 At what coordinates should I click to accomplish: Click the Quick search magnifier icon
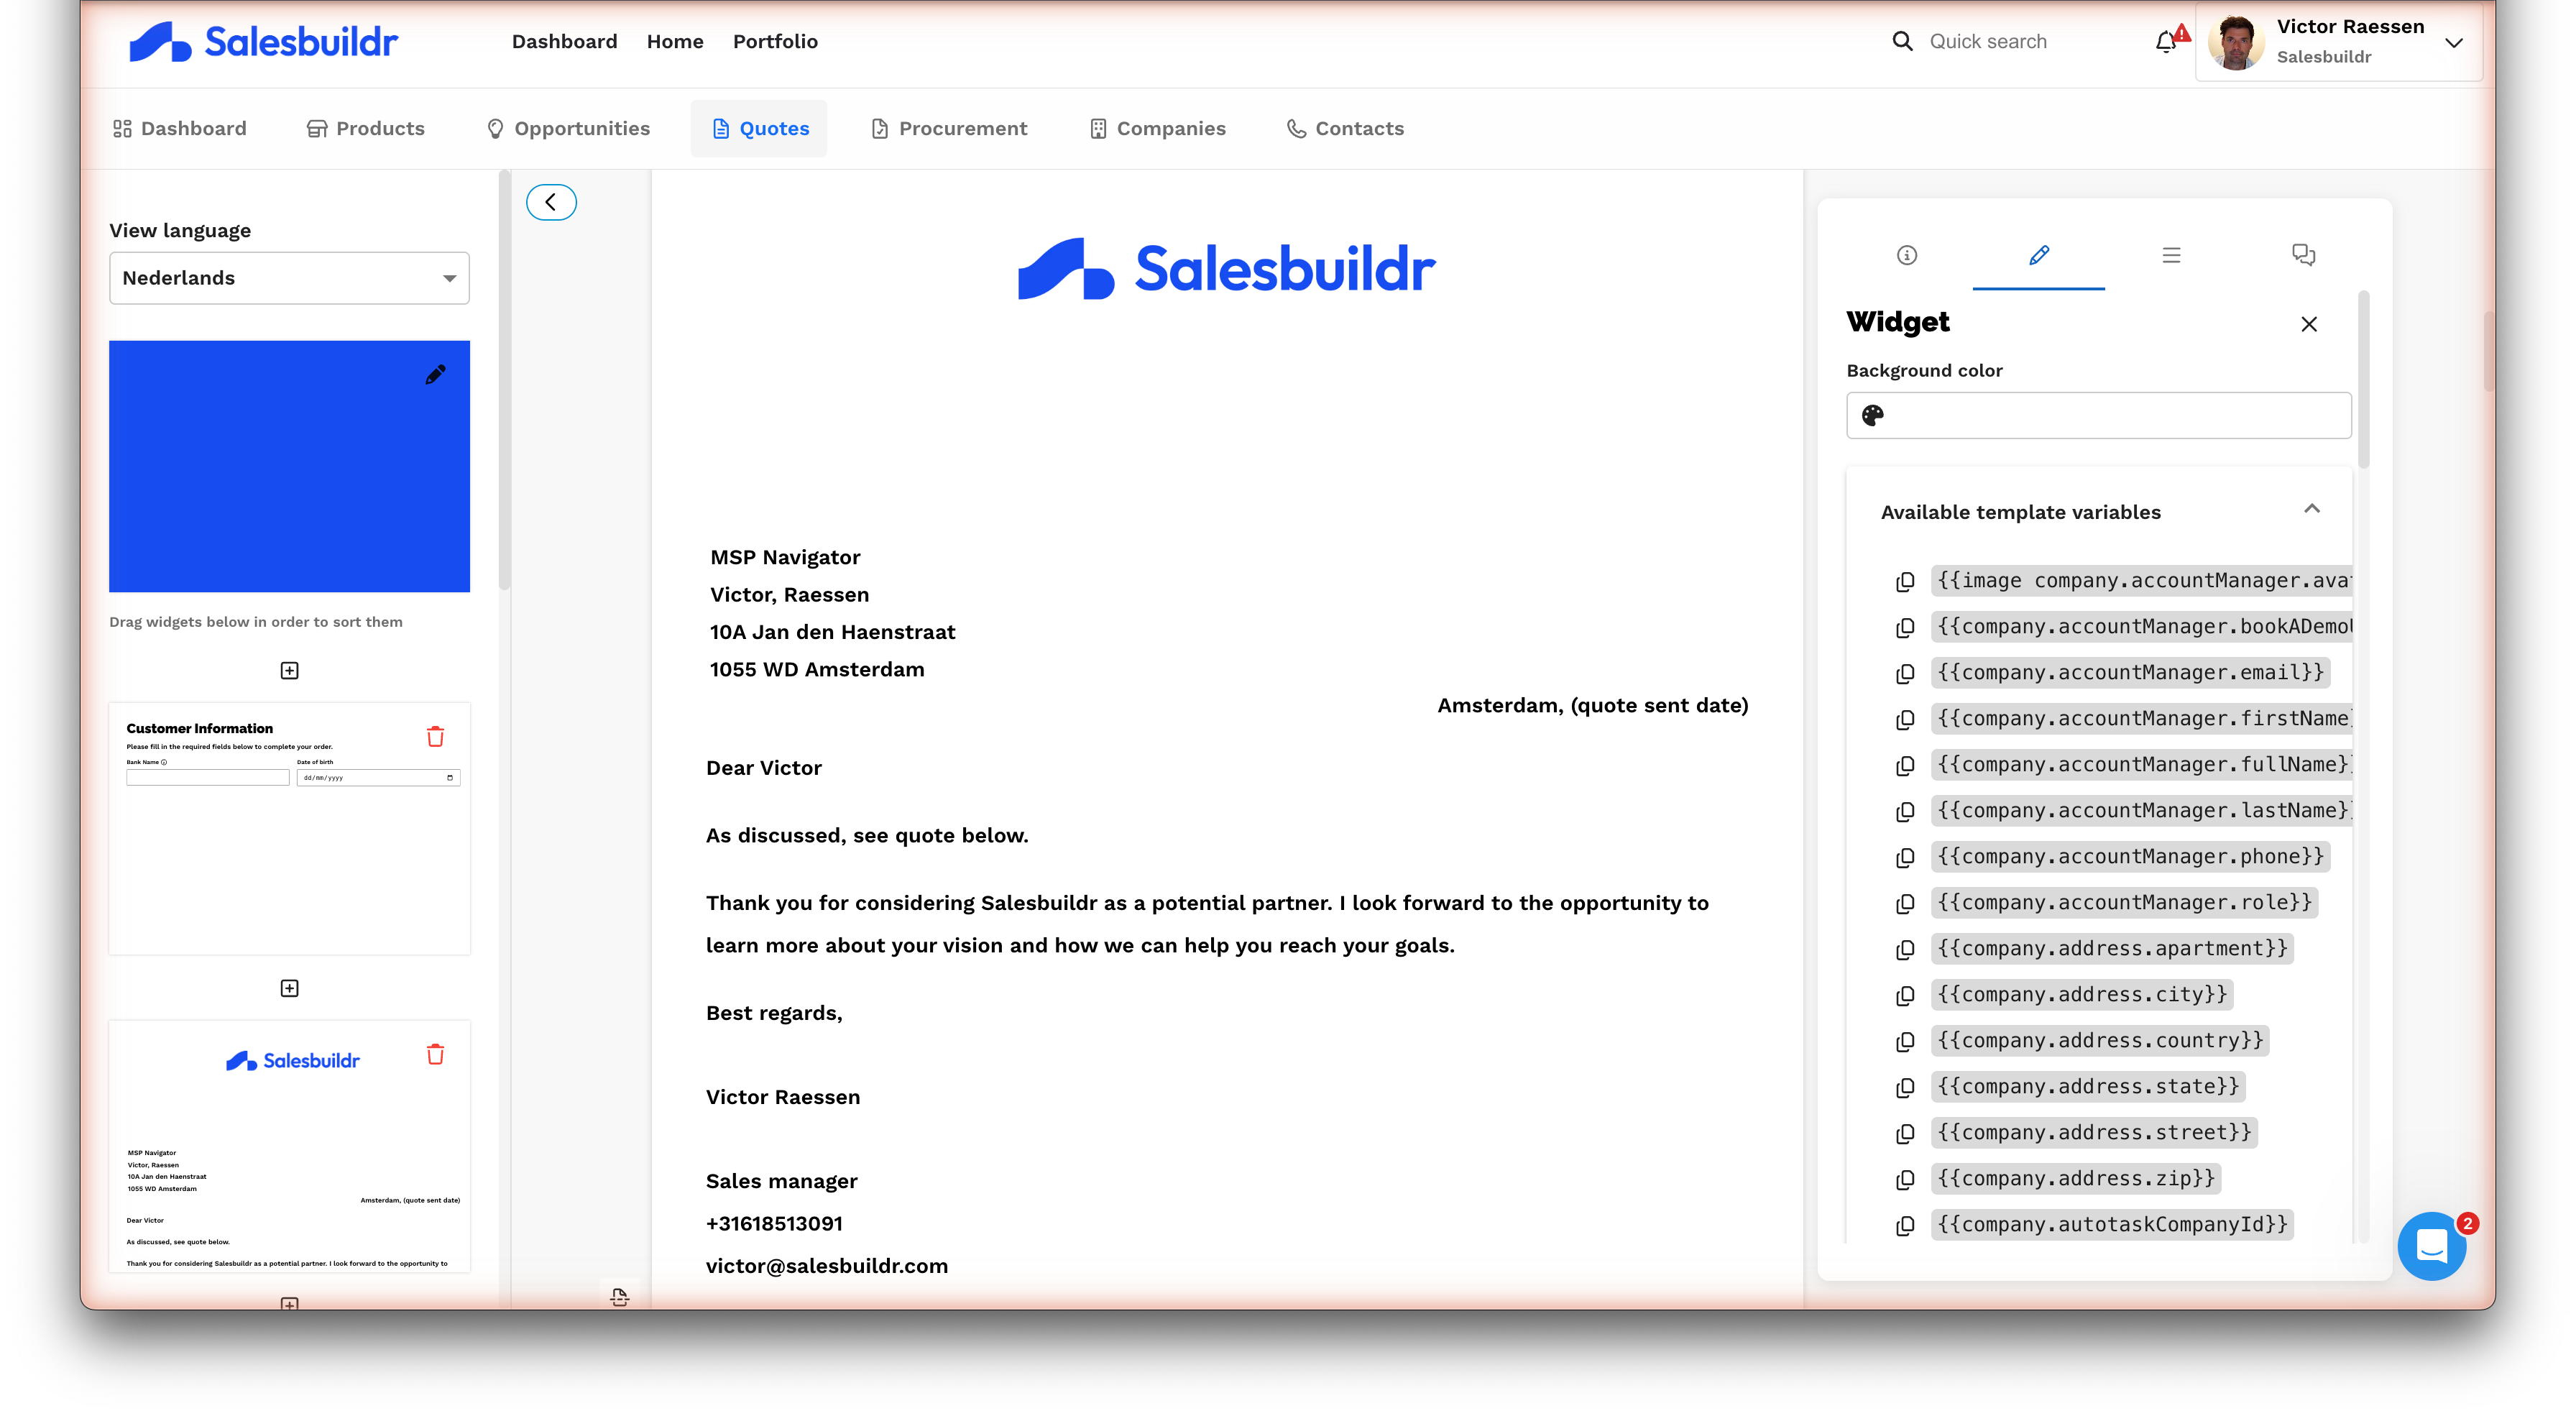point(1902,41)
